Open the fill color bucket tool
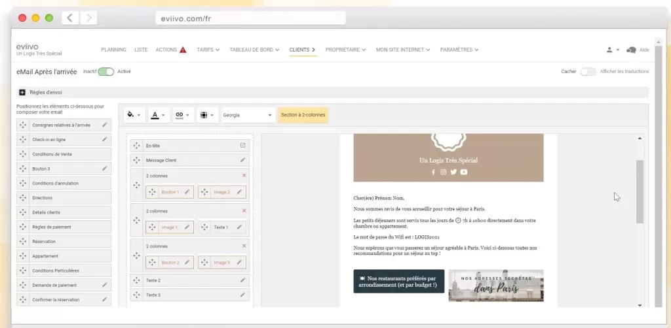 (134, 115)
